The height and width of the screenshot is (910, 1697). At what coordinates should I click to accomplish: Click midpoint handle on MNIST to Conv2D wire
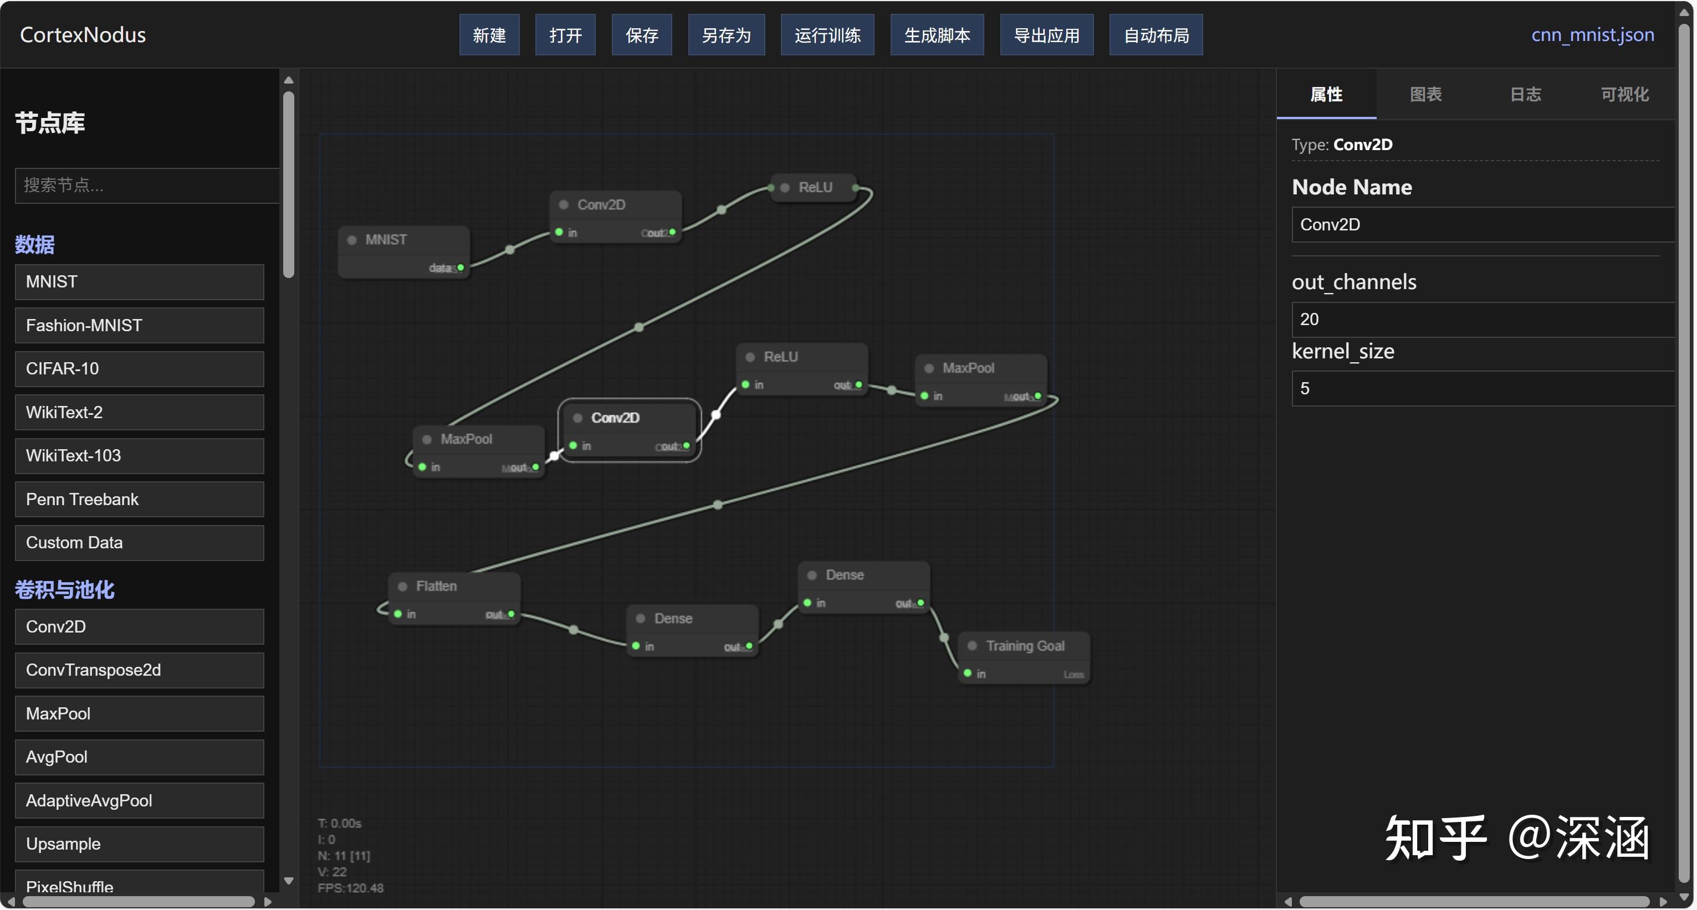tap(510, 250)
